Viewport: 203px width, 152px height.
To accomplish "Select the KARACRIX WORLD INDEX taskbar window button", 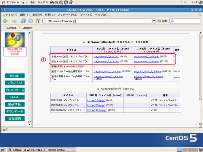I will 41,150.
